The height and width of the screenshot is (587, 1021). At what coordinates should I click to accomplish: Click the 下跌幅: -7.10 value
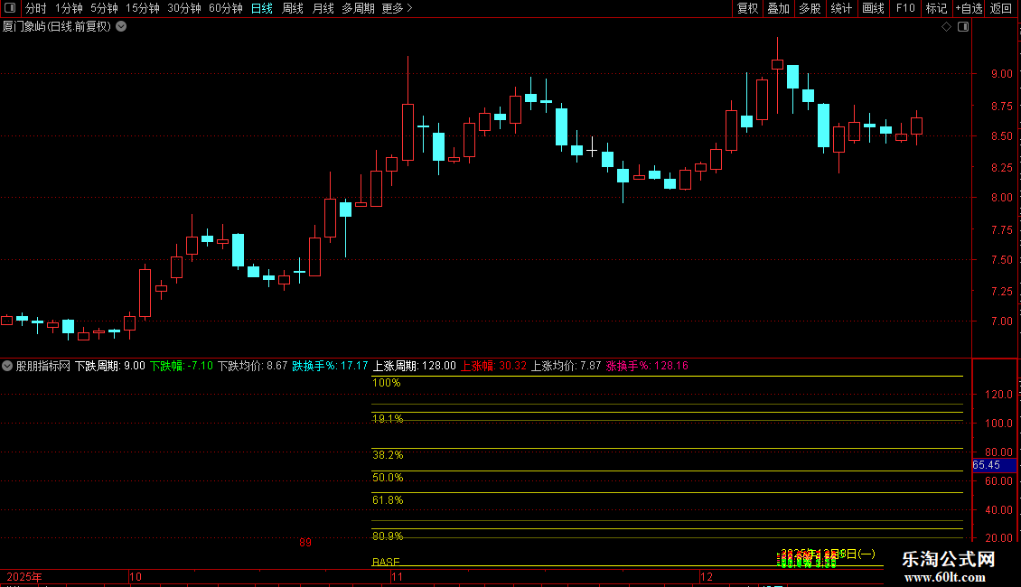[182, 366]
